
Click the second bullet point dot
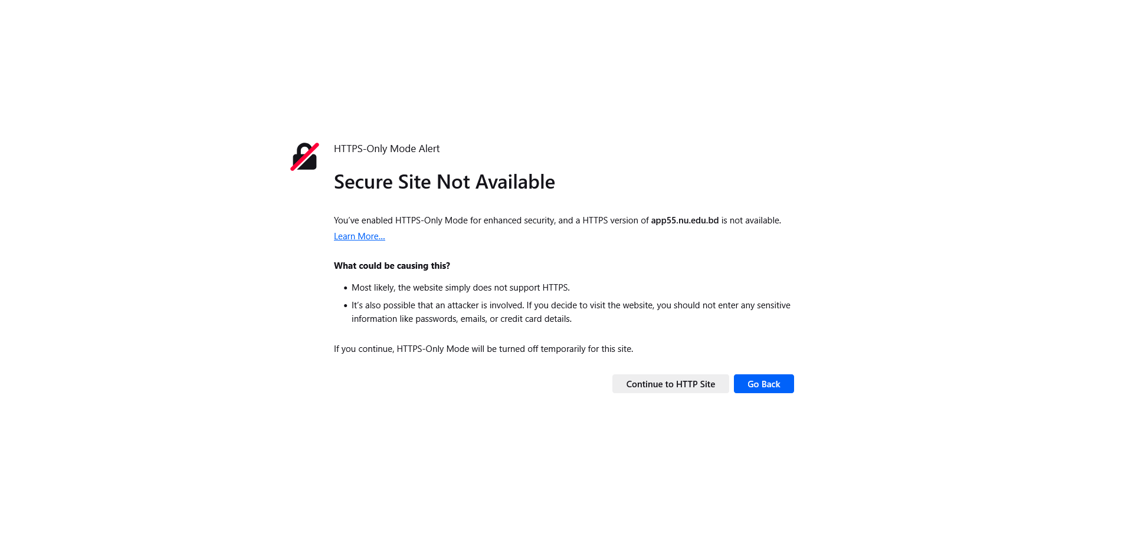coord(346,306)
